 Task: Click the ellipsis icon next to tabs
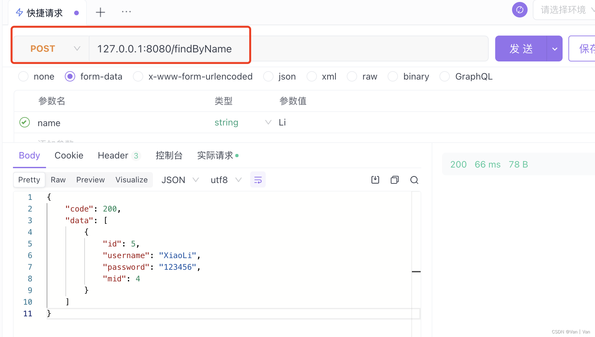pos(126,12)
